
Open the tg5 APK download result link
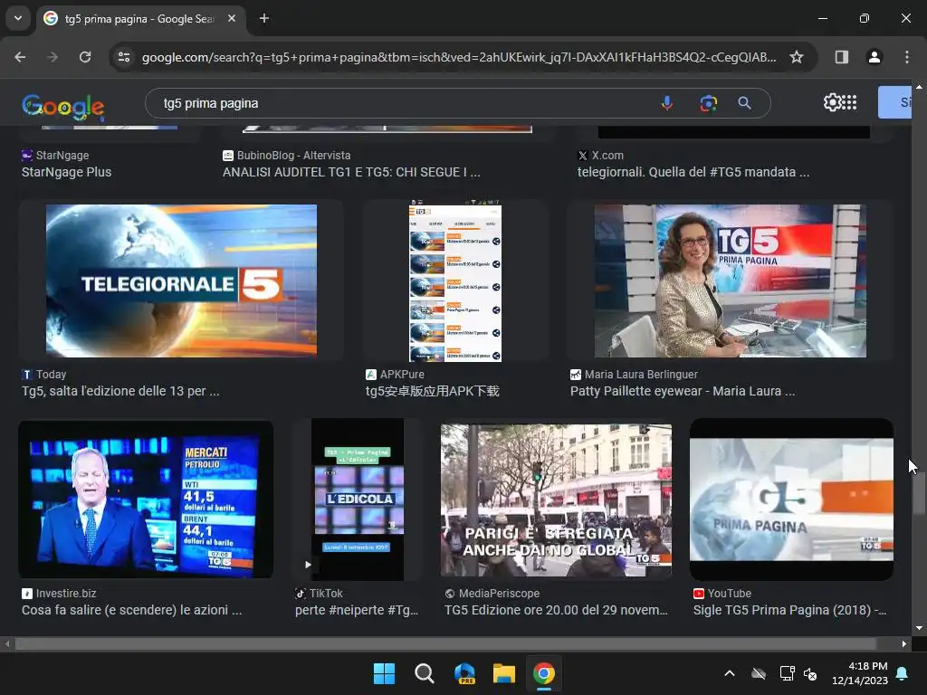pos(432,391)
